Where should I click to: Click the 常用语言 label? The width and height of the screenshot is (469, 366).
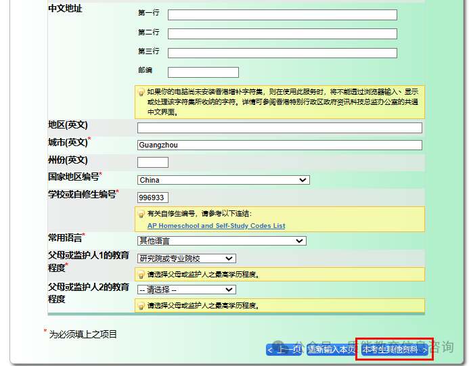coord(65,238)
